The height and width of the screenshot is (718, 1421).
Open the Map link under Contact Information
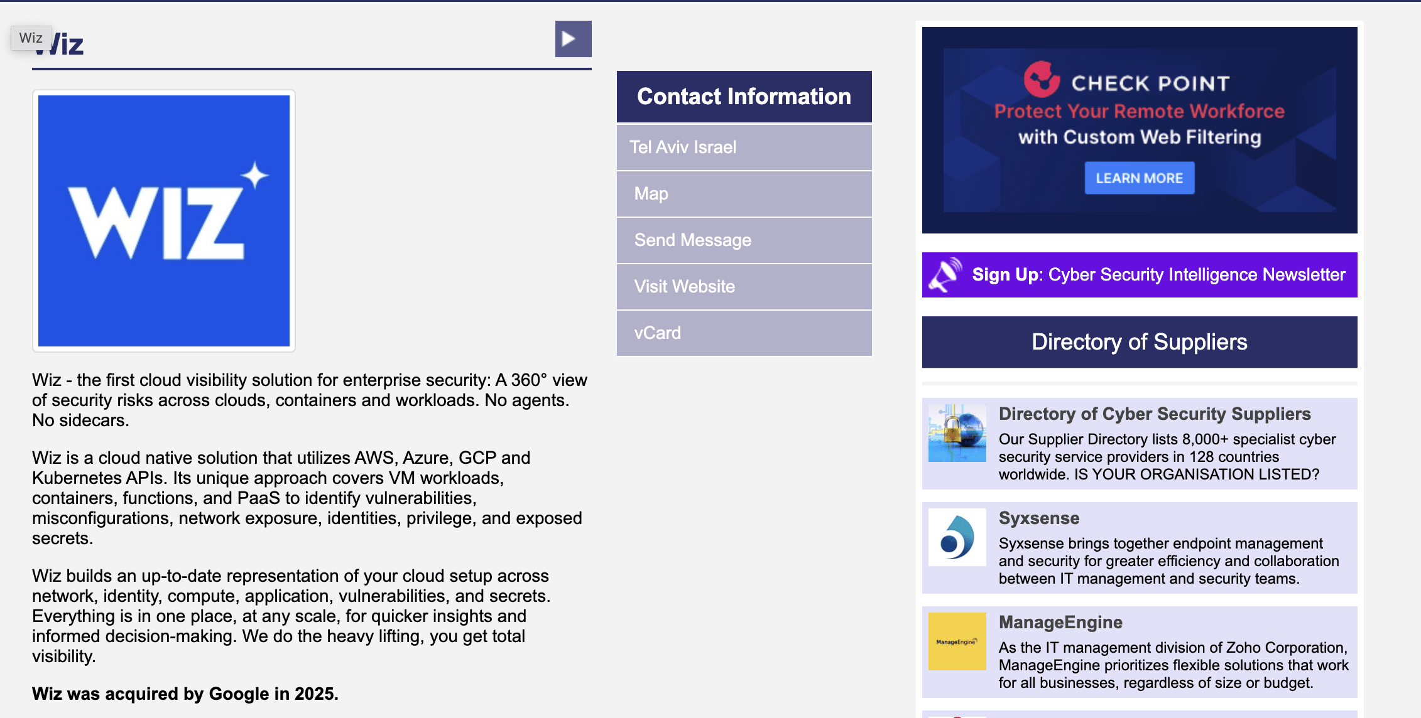point(651,193)
